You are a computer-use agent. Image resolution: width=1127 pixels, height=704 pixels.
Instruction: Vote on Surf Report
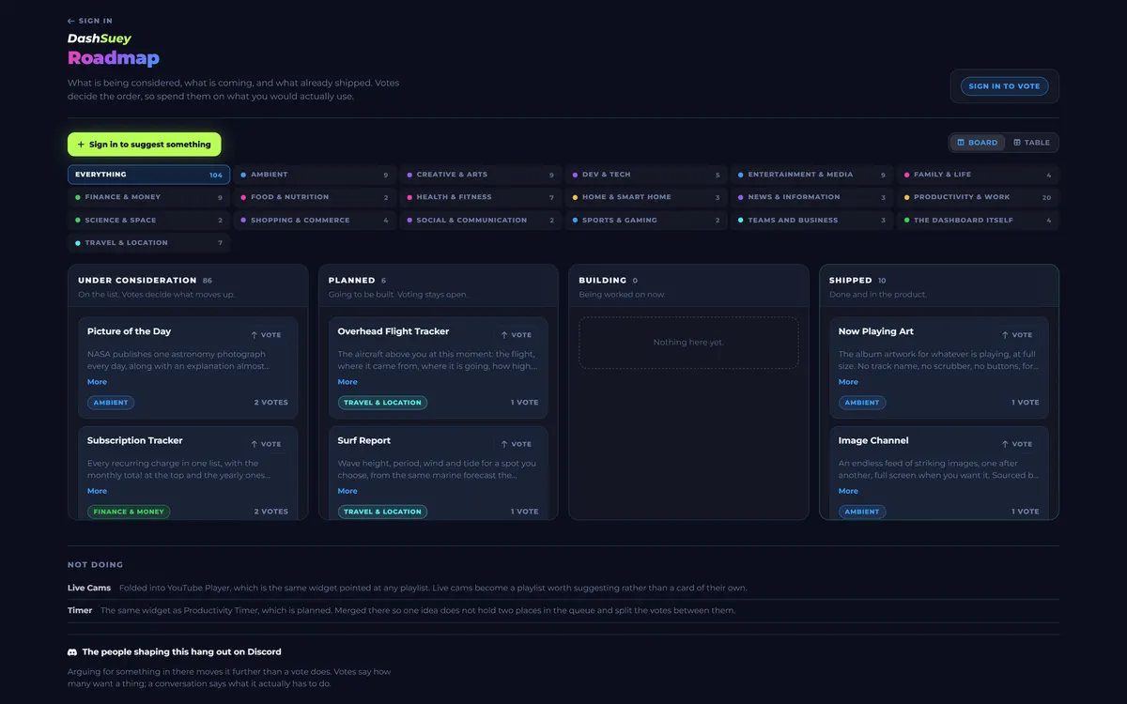(517, 444)
